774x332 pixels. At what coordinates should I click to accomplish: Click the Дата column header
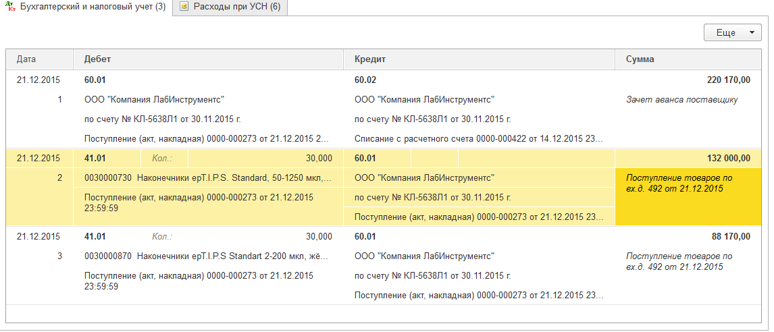(27, 59)
